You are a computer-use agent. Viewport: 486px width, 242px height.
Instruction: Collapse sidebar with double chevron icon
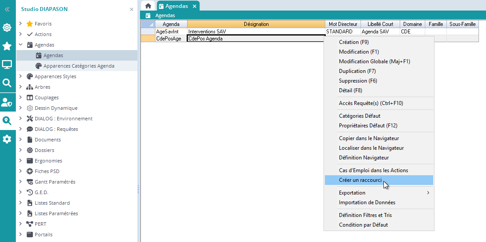pyautogui.click(x=7, y=9)
